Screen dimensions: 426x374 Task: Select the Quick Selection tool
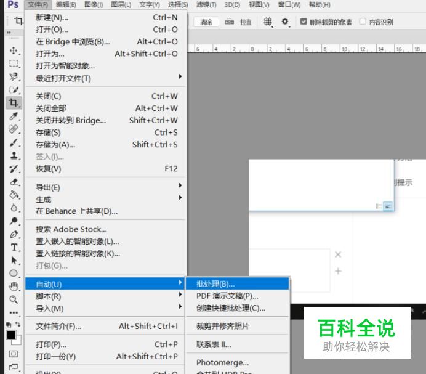(x=14, y=90)
